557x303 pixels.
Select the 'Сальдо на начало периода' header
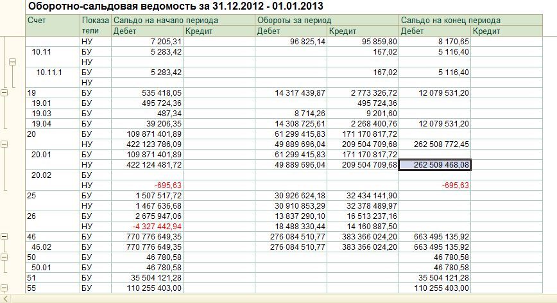(x=183, y=21)
